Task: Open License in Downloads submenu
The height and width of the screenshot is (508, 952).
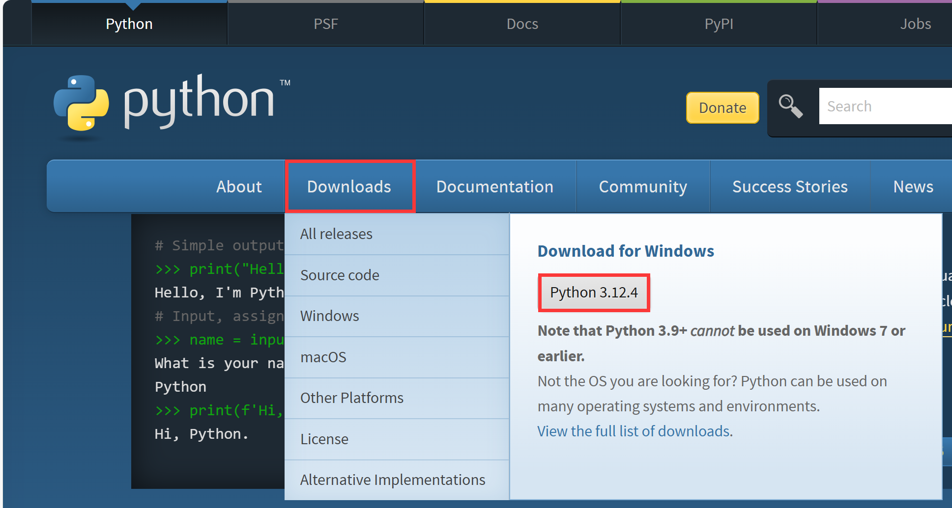Action: tap(397, 439)
